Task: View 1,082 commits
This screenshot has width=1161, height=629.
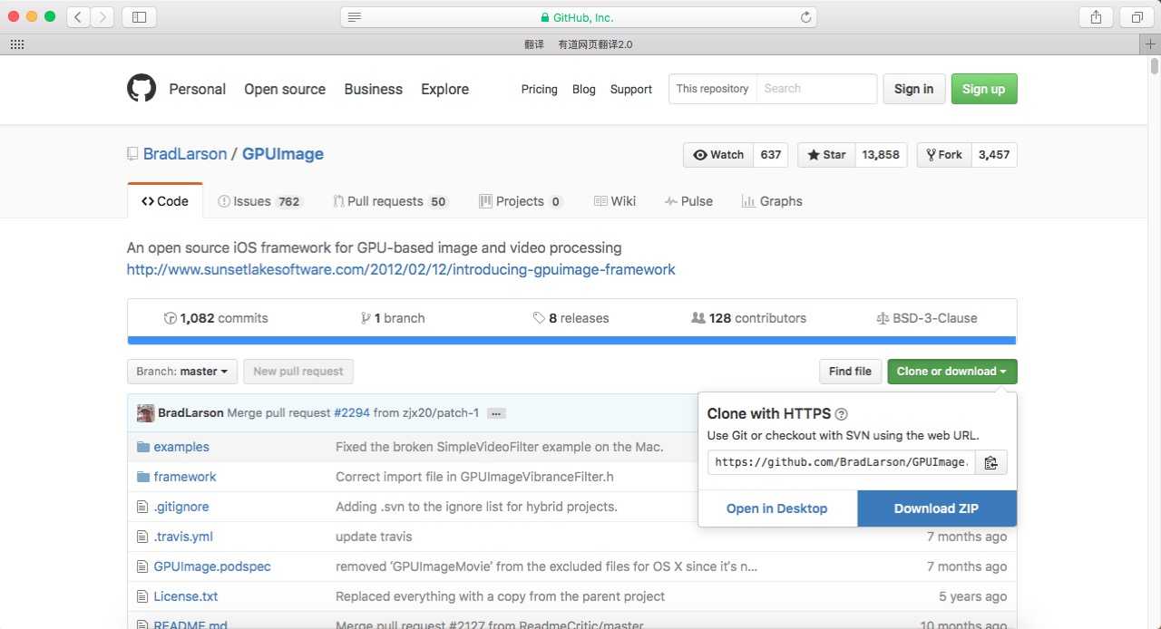Action: pyautogui.click(x=216, y=318)
